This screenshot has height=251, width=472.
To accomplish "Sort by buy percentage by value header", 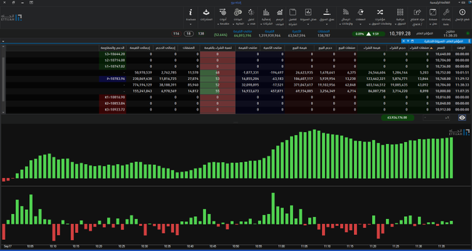I will 218,48.
